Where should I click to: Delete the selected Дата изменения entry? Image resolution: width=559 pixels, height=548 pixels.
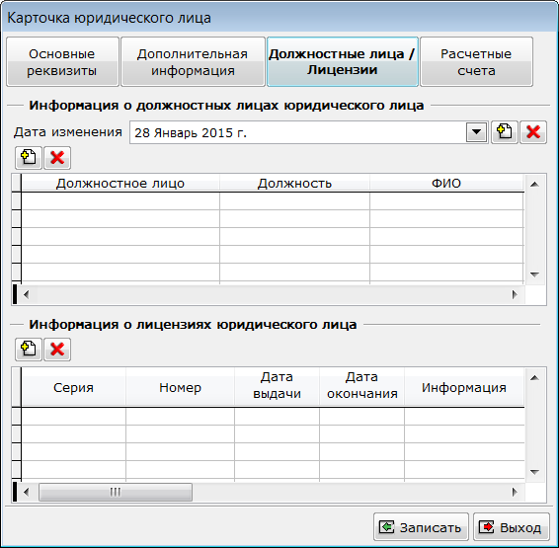(533, 132)
